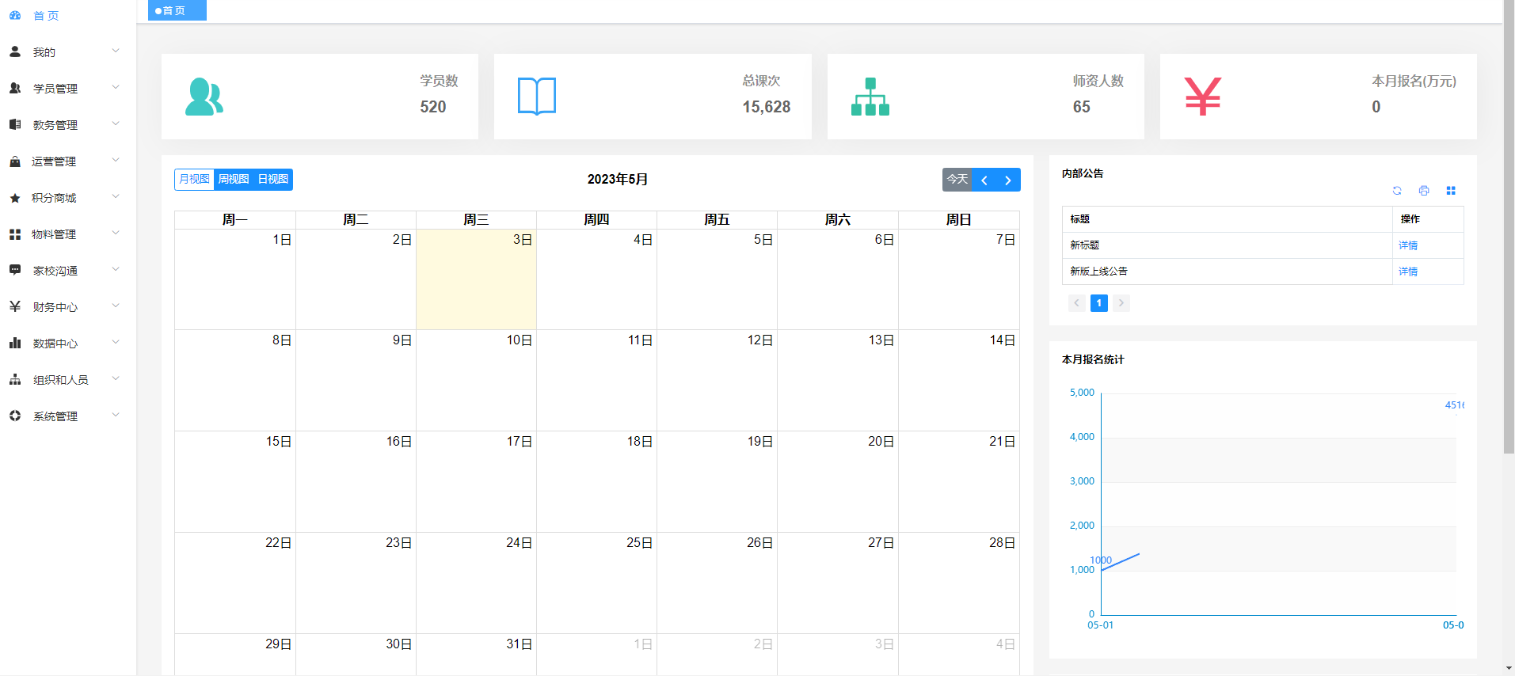
Task: Expand the 学员管理 submenu chevron
Action: tap(116, 87)
